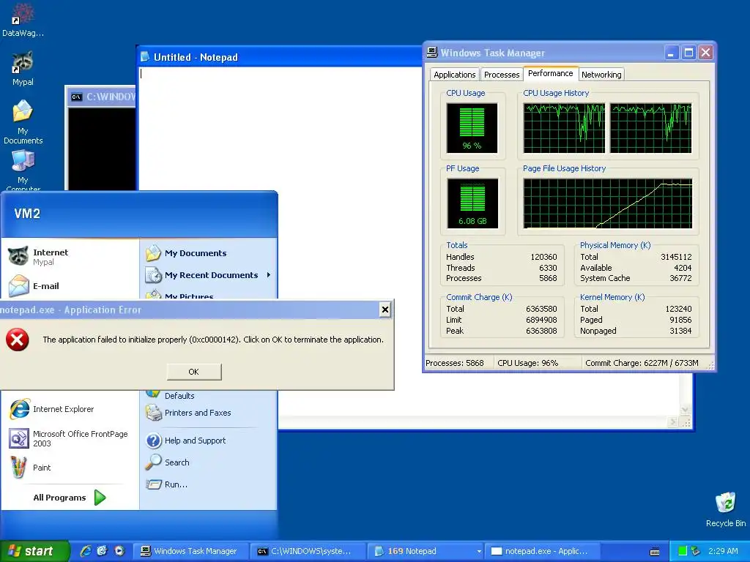Launch Paint from the Start menu

click(x=29, y=468)
